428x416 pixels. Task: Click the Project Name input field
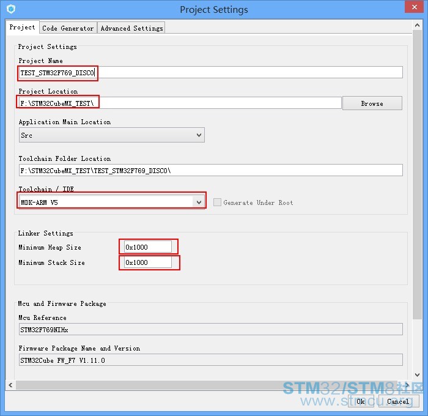pos(211,73)
